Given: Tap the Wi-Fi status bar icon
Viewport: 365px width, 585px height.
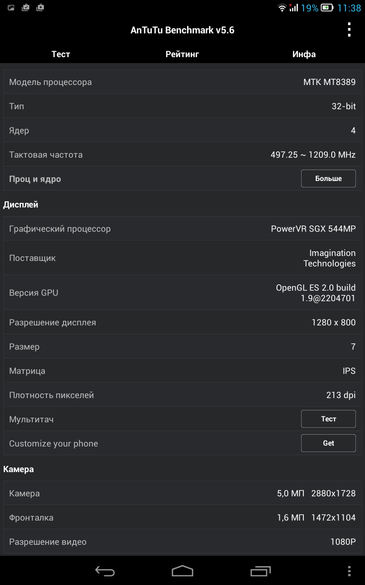Looking at the screenshot, I should point(282,8).
